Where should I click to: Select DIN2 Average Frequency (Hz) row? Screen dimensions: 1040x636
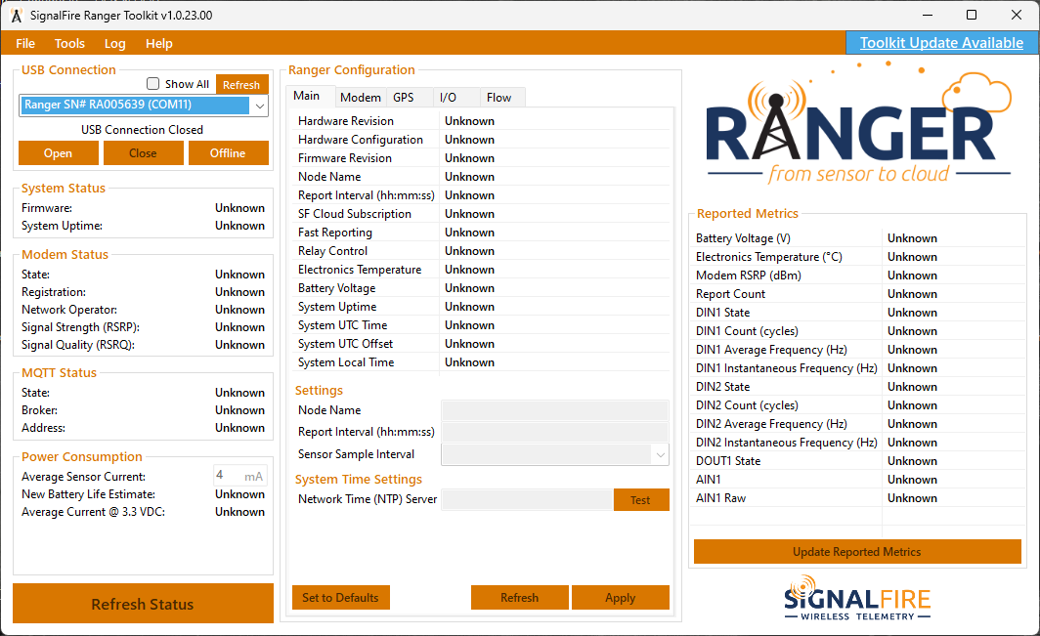point(857,424)
